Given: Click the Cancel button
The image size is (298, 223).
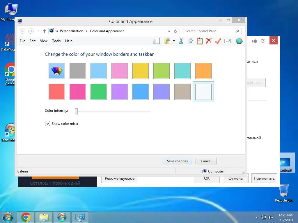Looking at the screenshot, I should coord(206,161).
